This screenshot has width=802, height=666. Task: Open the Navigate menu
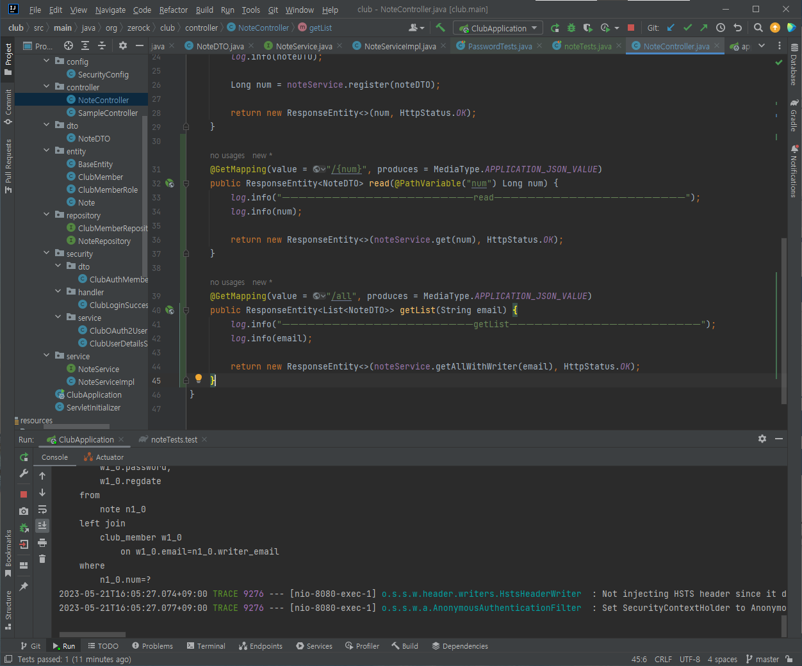(110, 10)
